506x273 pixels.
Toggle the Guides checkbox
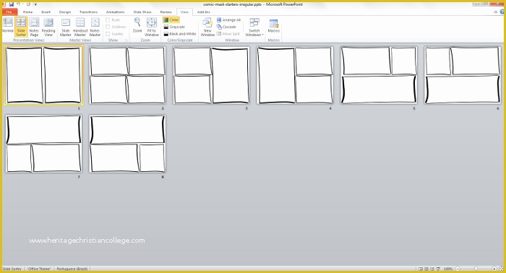[x=114, y=34]
